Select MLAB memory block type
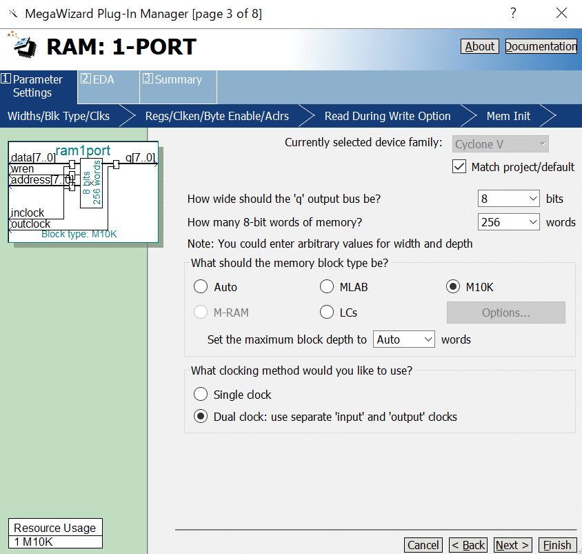The width and height of the screenshot is (582, 554). pyautogui.click(x=327, y=286)
